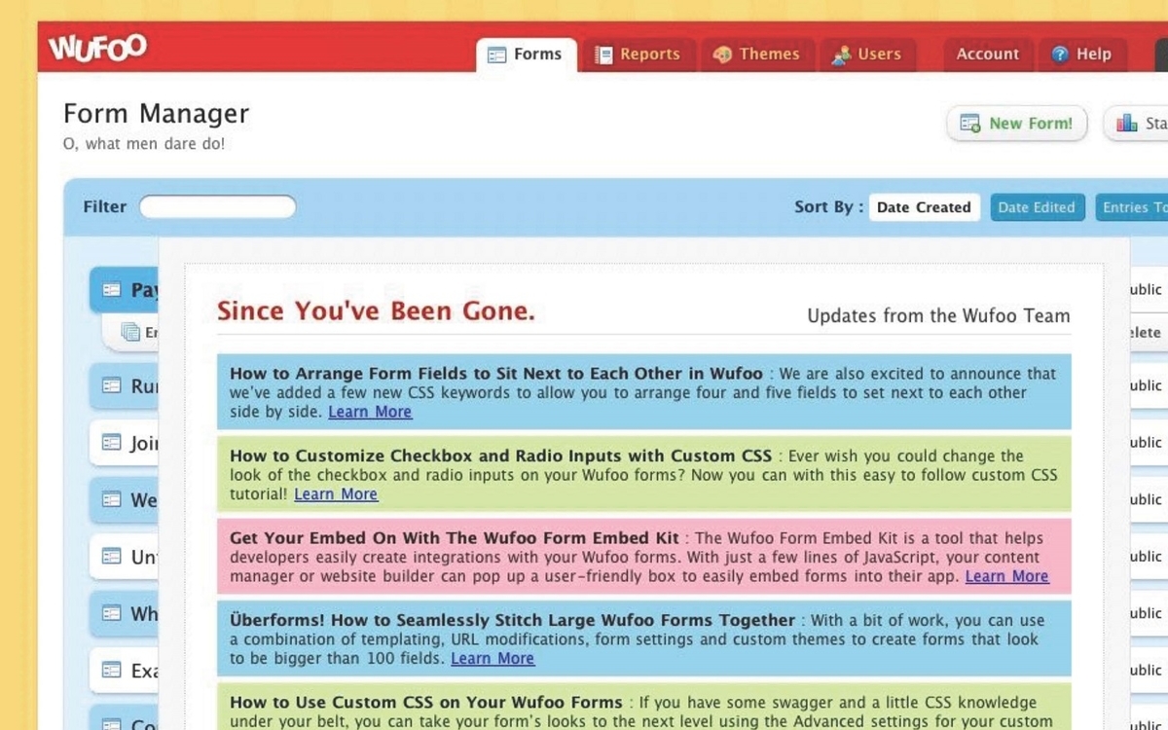Click 'Überforms! How to Seamlessly Stitch' headline
Image resolution: width=1168 pixels, height=730 pixels.
point(512,620)
